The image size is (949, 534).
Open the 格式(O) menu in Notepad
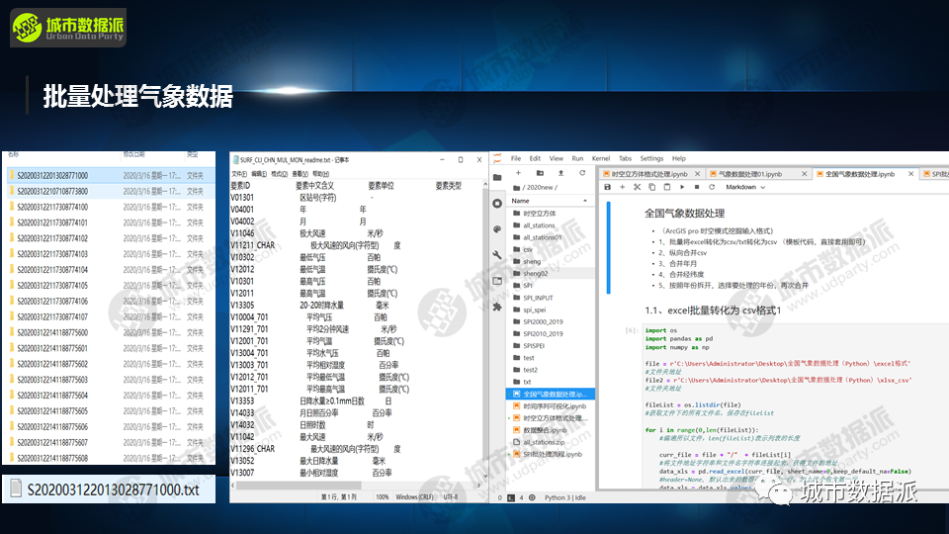[280, 174]
